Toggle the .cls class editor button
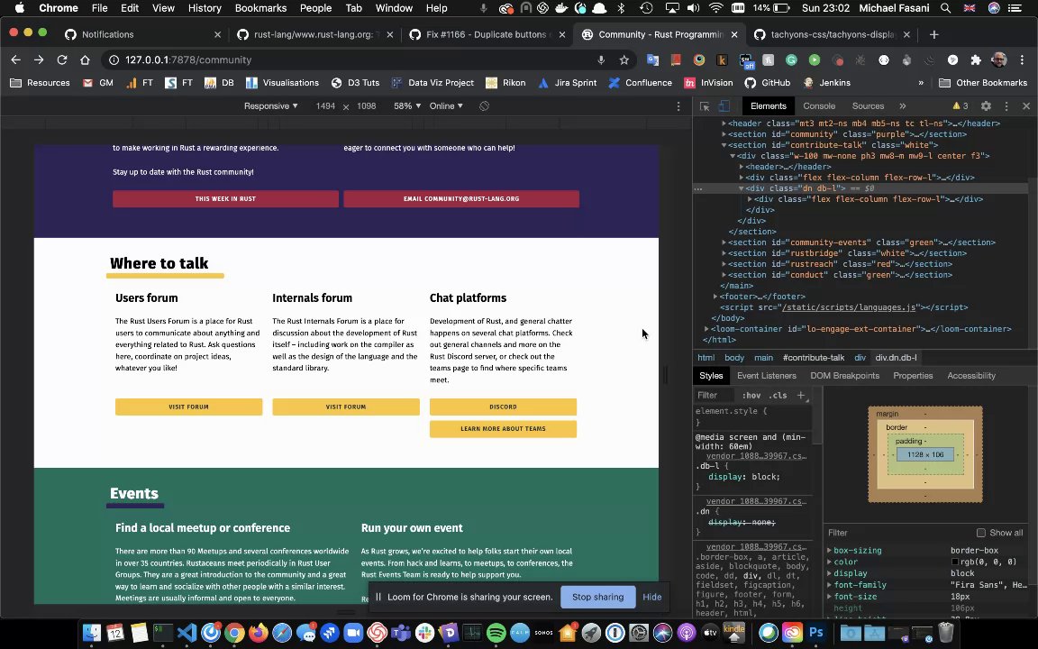1038x649 pixels. tap(778, 396)
